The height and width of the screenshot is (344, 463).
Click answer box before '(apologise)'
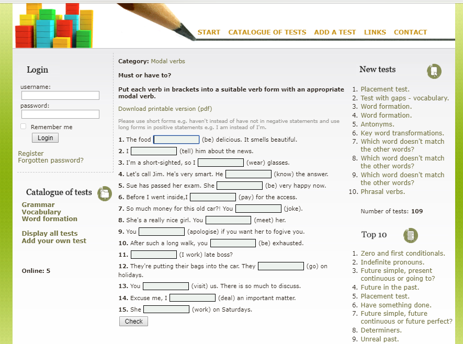pos(162,232)
